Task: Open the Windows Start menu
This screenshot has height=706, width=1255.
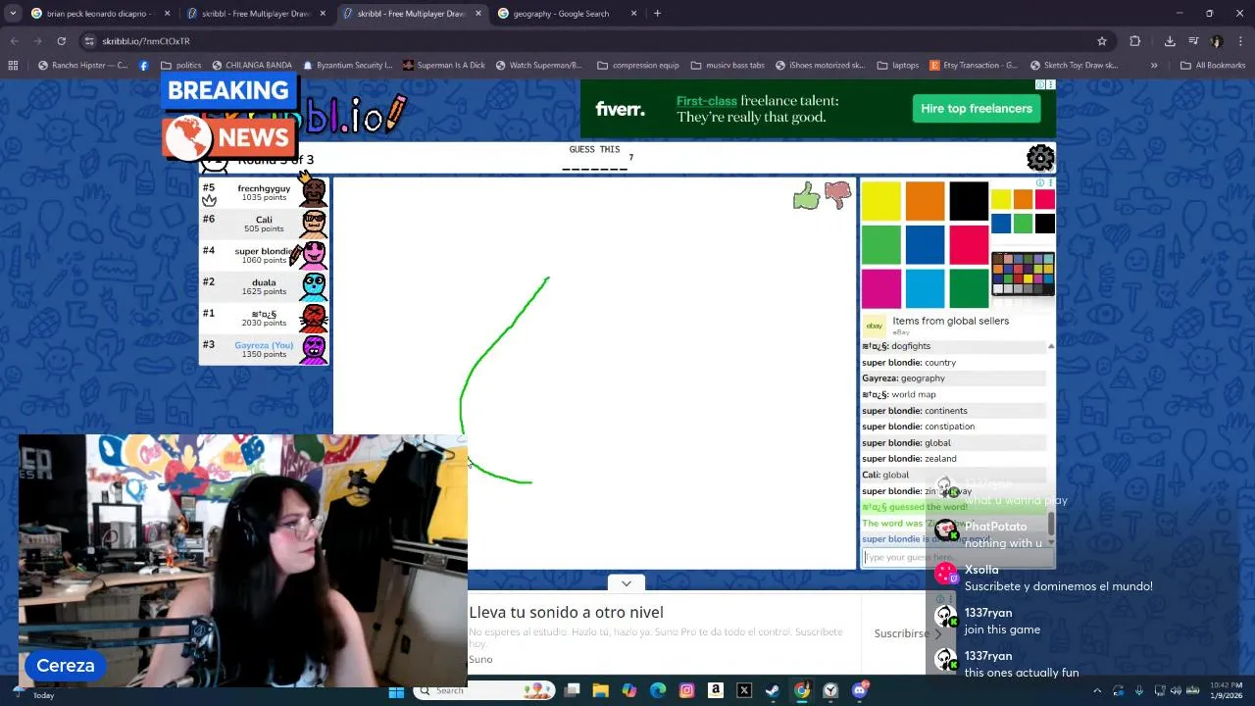Action: (x=396, y=691)
